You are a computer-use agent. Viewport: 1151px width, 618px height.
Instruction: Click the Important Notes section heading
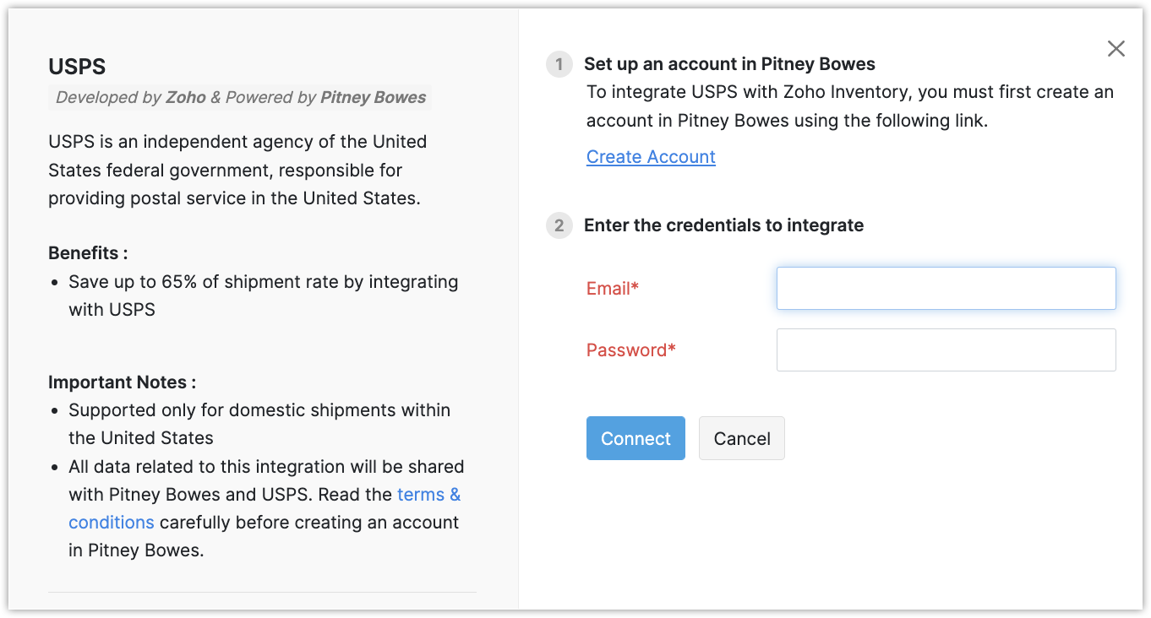click(x=122, y=382)
